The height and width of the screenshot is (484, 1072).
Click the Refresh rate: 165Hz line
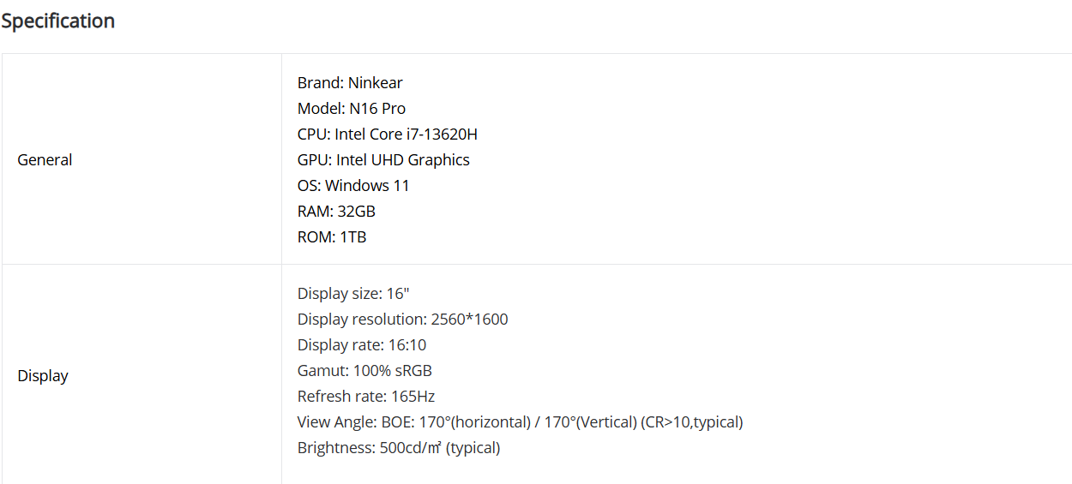point(367,396)
